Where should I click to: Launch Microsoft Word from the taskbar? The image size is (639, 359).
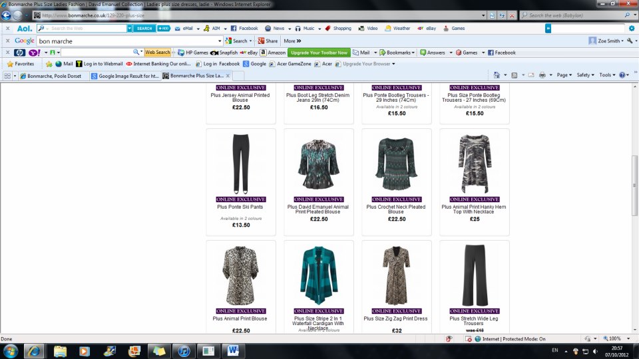233,350
